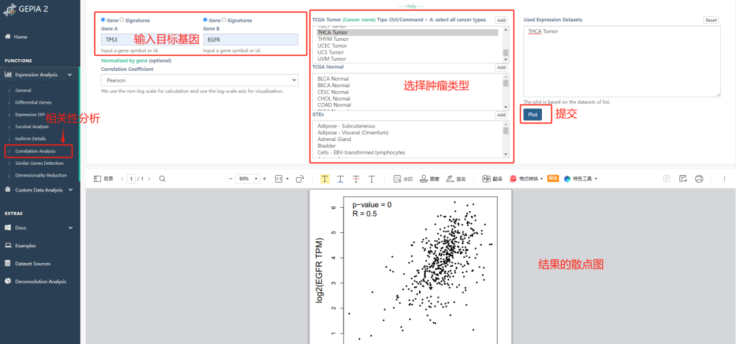This screenshot has width=736, height=344.
Task: Open the translate (翻译) tool
Action: pyautogui.click(x=493, y=178)
